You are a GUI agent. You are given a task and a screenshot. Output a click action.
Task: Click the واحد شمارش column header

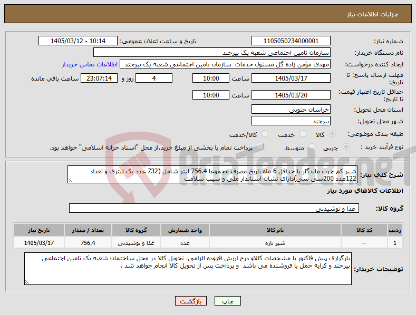[185, 230]
